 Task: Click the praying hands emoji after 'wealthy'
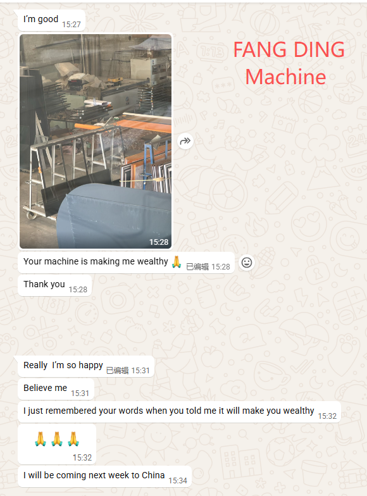[176, 262]
